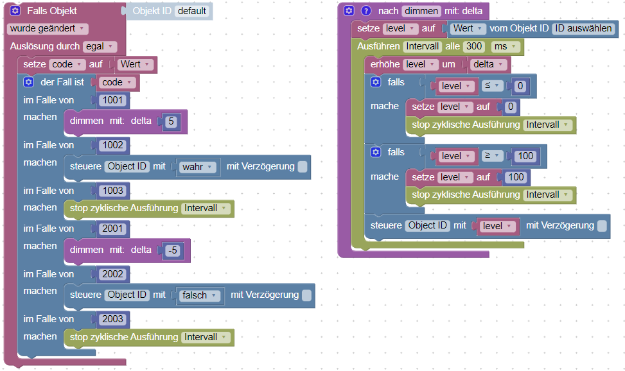This screenshot has width=625, height=371.
Task: Click value 100 in 'setze level auf' block
Action: tap(516, 177)
